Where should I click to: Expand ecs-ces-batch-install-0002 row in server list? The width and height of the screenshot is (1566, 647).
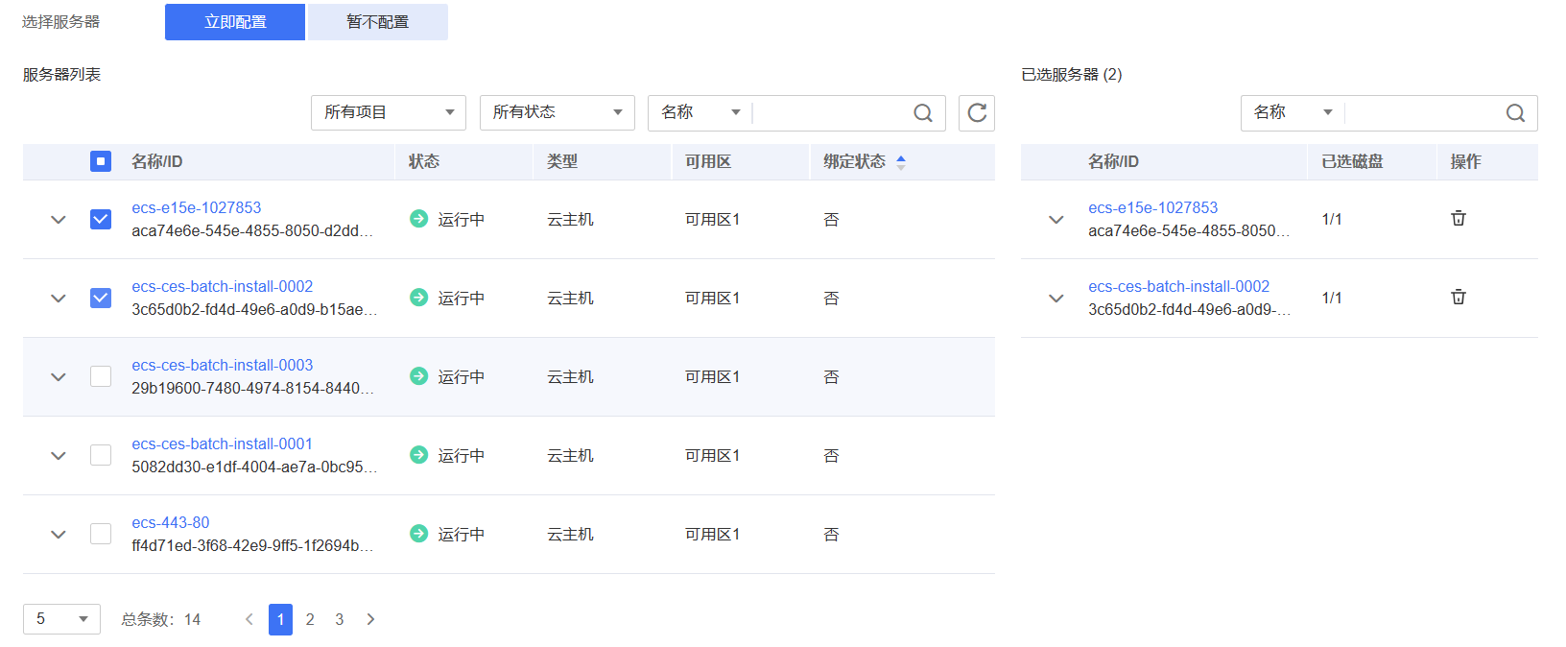(x=59, y=299)
